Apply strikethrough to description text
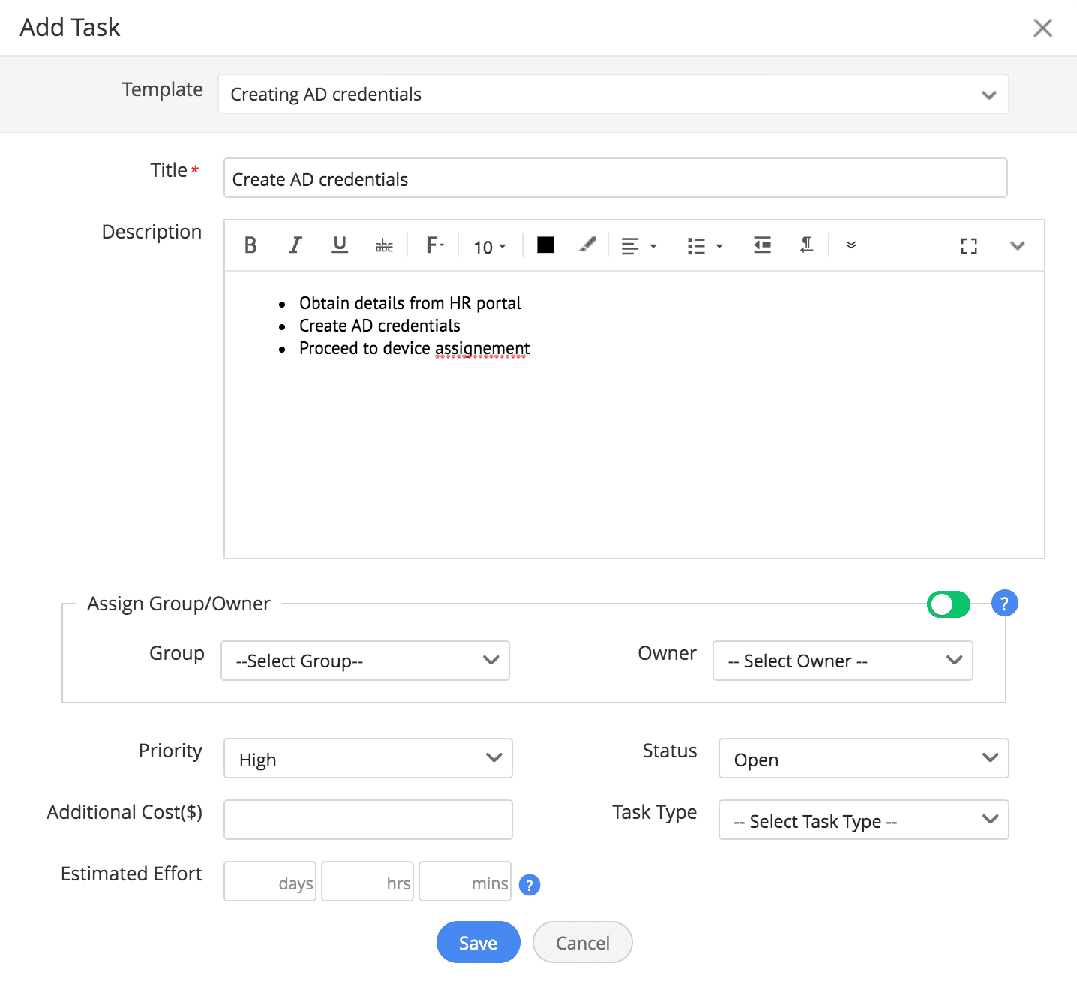The height and width of the screenshot is (987, 1077). (384, 245)
